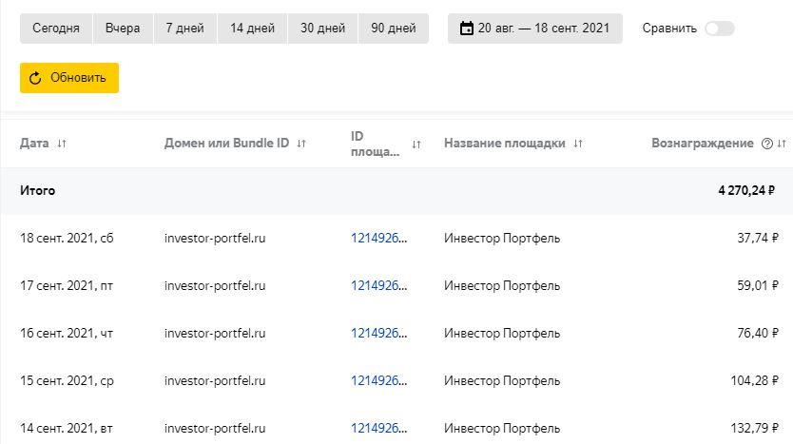Click the Итого row label

pos(37,191)
